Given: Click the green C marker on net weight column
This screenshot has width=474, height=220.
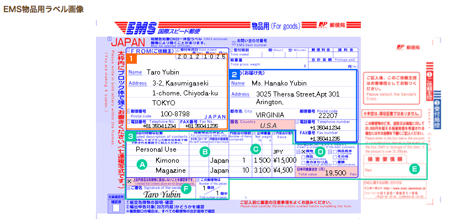Looking at the screenshot, I should pyautogui.click(x=255, y=148).
